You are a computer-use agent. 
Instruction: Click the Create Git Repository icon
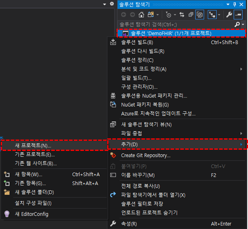(113, 155)
